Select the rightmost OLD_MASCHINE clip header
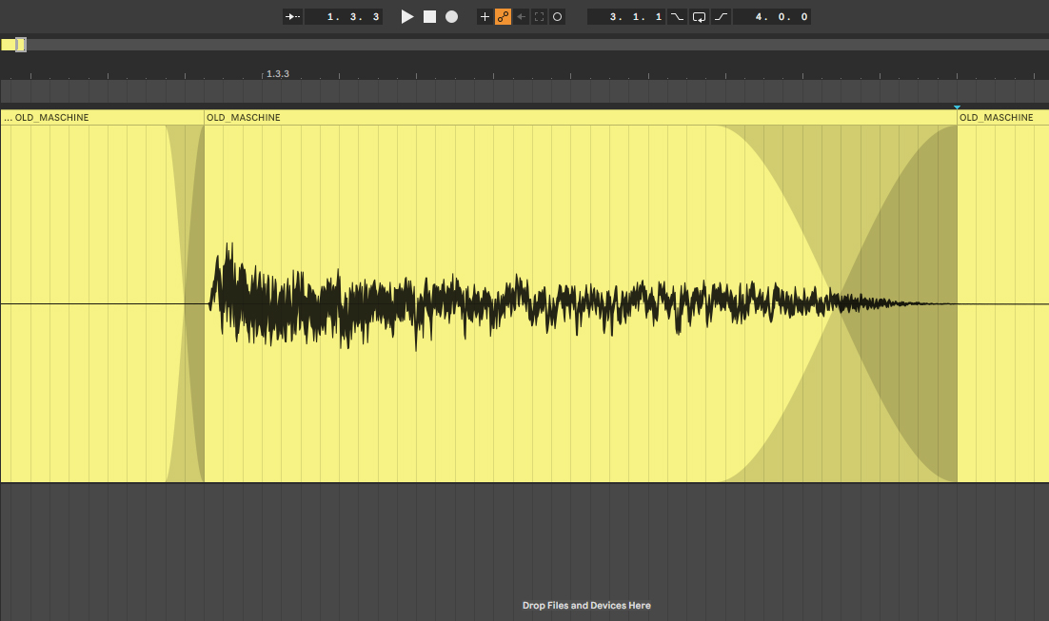The height and width of the screenshot is (621, 1049). [x=1003, y=118]
